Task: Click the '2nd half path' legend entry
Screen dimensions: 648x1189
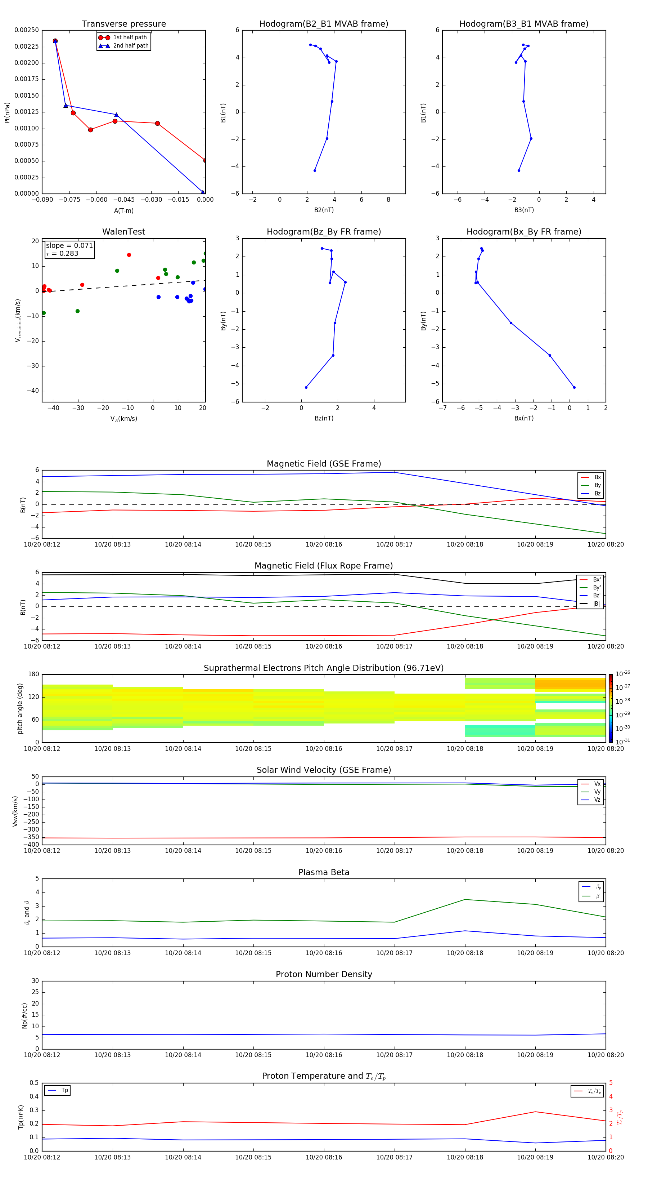Action: [x=123, y=46]
